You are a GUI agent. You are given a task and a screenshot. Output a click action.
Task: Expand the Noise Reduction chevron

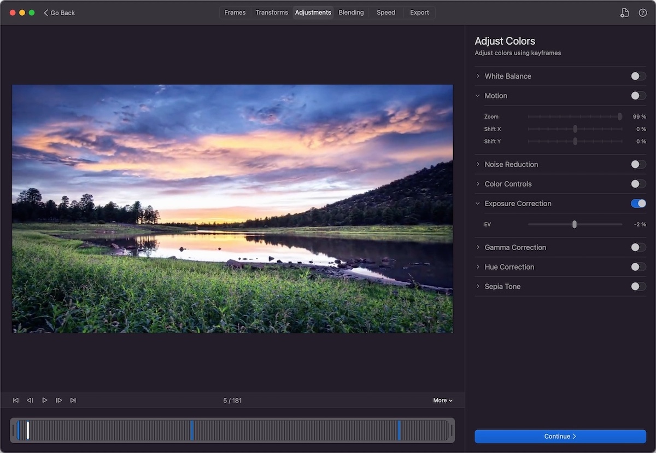478,164
